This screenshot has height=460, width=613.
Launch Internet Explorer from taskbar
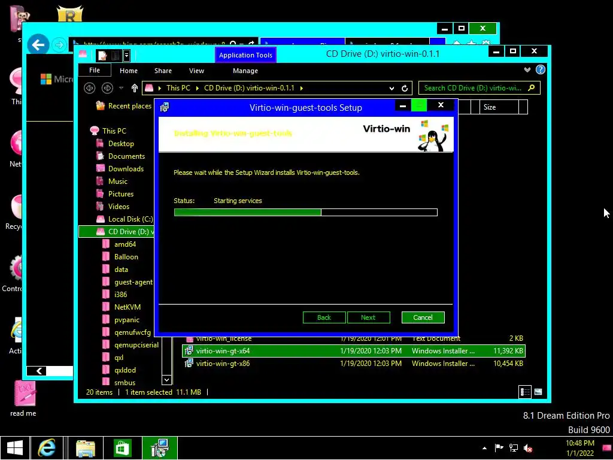47,448
